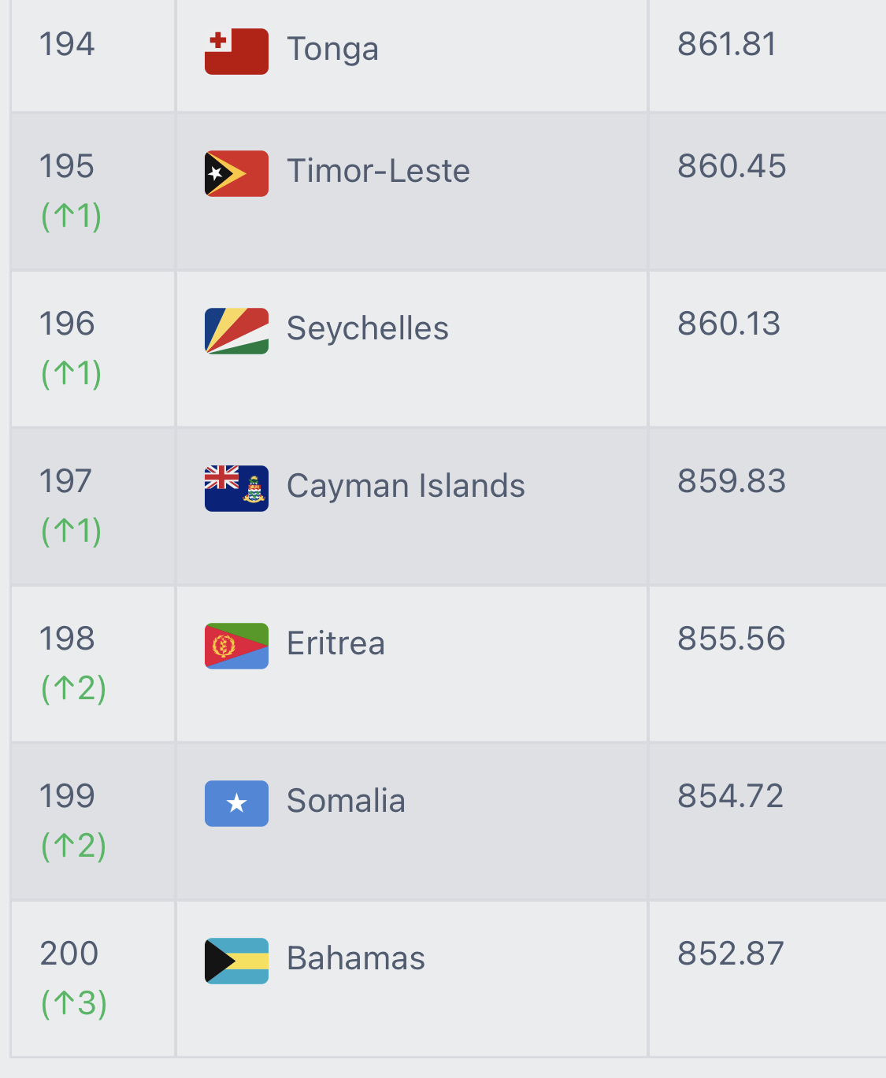The image size is (886, 1078).
Task: Click the 861.81 points value
Action: click(727, 44)
